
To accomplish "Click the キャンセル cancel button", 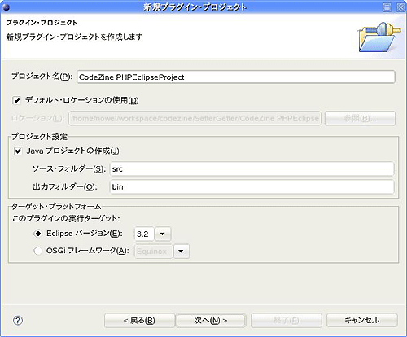I will (x=362, y=321).
